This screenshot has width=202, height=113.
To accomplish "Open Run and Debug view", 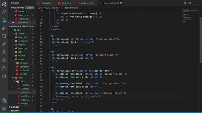I will pyautogui.click(x=4, y=28).
